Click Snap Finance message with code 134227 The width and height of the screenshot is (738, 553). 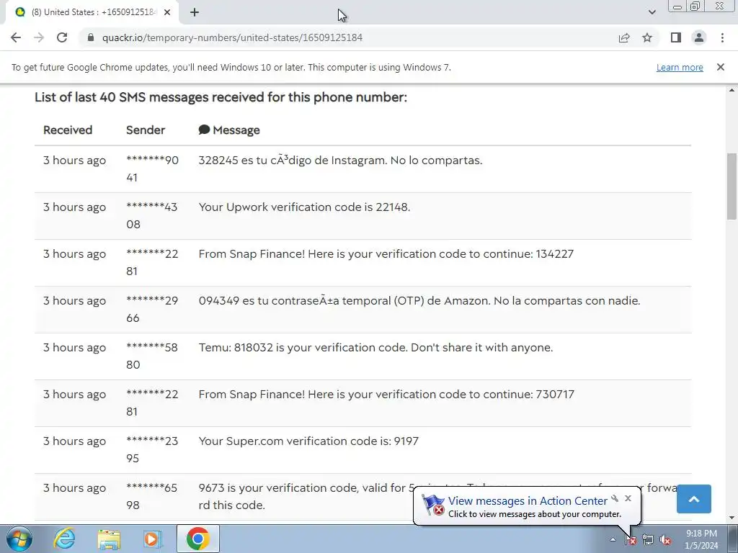(x=386, y=254)
